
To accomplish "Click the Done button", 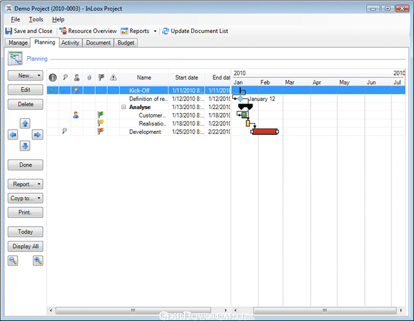I will tap(25, 165).
